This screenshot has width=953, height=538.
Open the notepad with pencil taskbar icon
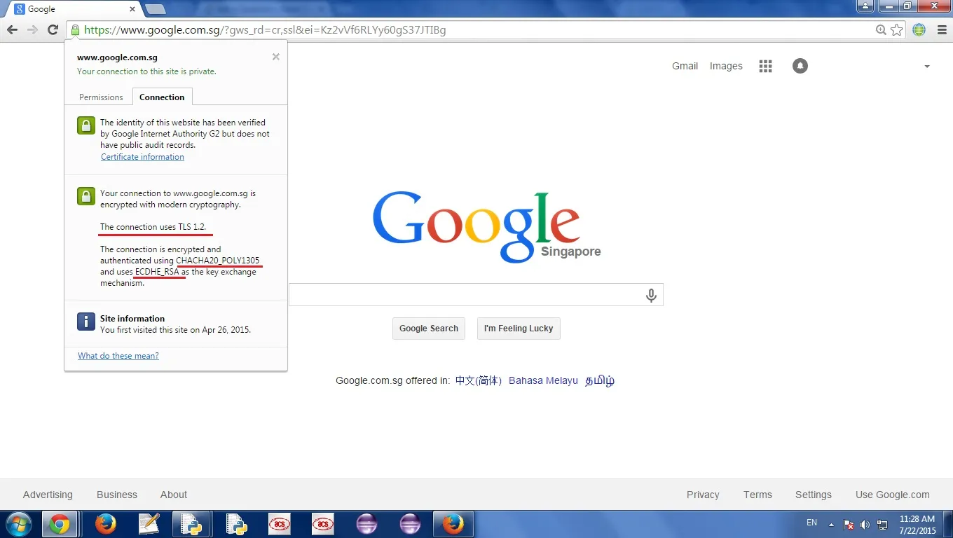tap(149, 523)
